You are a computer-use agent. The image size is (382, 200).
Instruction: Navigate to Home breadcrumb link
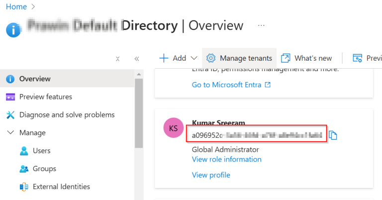[x=16, y=7]
